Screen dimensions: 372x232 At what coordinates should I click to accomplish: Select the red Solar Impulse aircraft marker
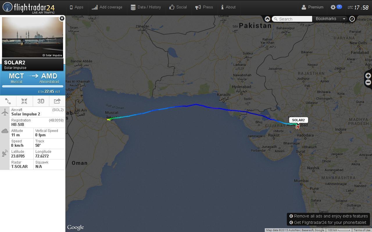(x=298, y=127)
